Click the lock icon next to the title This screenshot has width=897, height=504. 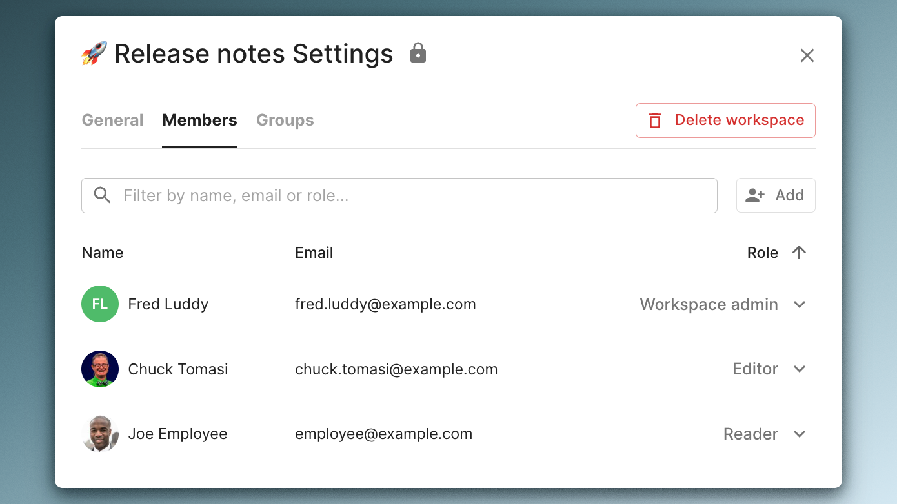pyautogui.click(x=418, y=53)
